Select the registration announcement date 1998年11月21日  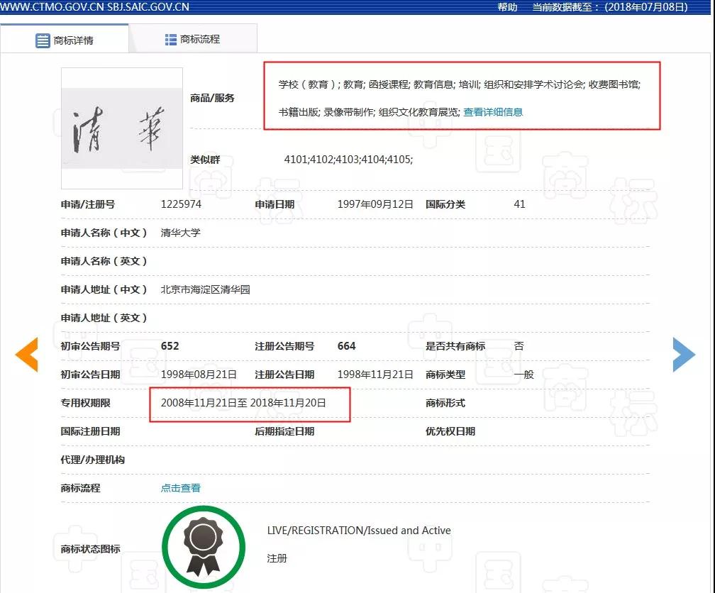point(375,375)
